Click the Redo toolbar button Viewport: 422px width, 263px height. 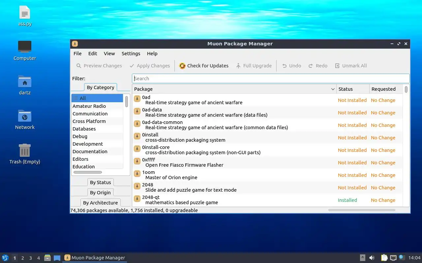[x=318, y=66]
